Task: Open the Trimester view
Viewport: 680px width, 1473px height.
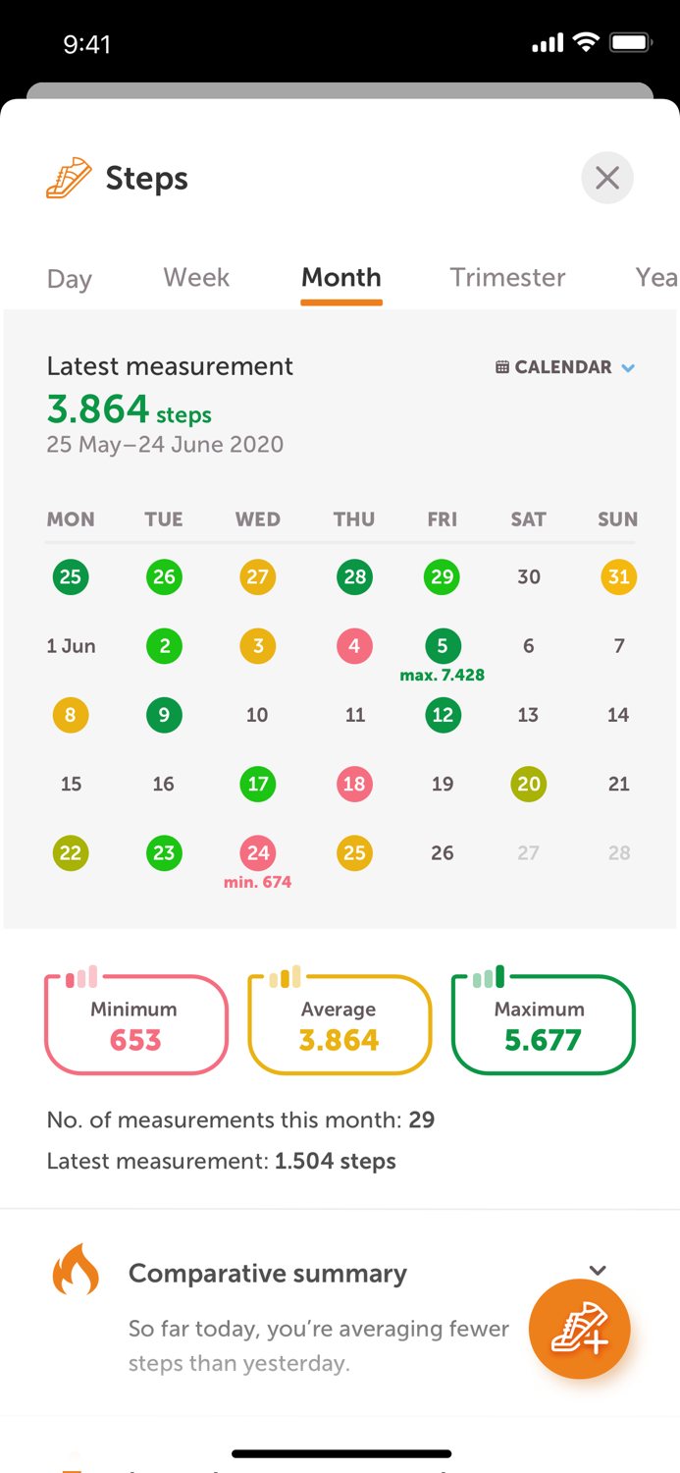Action: pyautogui.click(x=507, y=278)
